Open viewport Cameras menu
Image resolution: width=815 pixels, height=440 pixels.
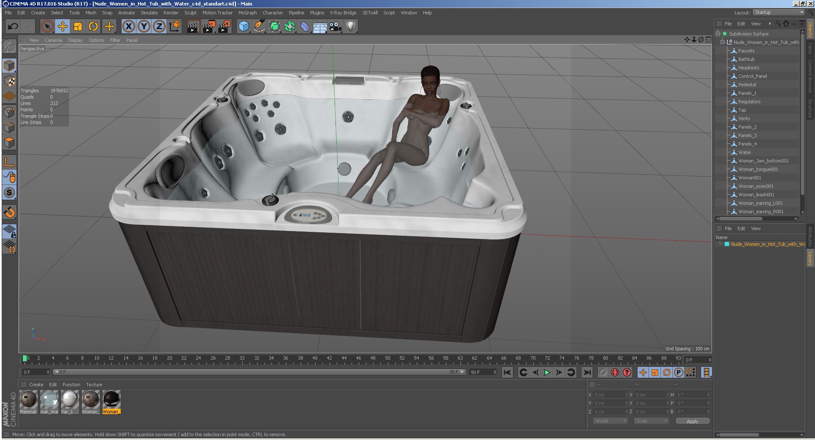53,40
